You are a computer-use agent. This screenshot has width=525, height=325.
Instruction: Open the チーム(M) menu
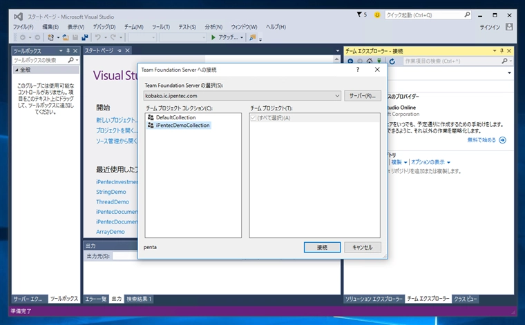(x=133, y=27)
